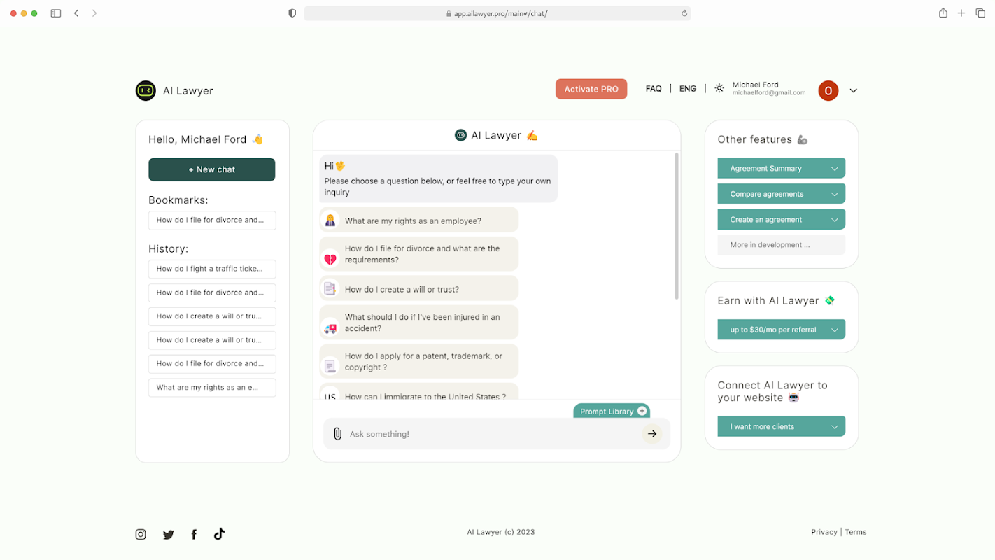Open the Facebook icon in footer

[x=194, y=535]
